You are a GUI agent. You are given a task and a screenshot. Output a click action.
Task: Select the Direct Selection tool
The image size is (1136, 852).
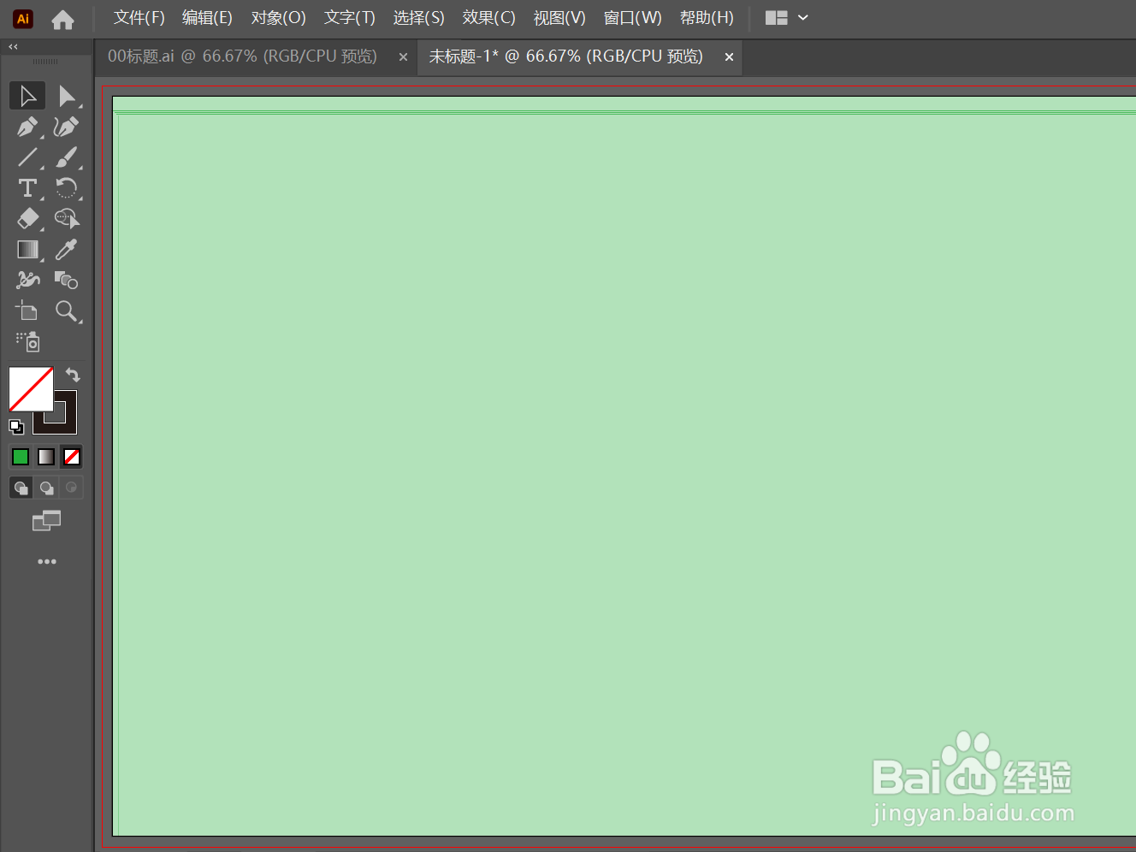66,96
